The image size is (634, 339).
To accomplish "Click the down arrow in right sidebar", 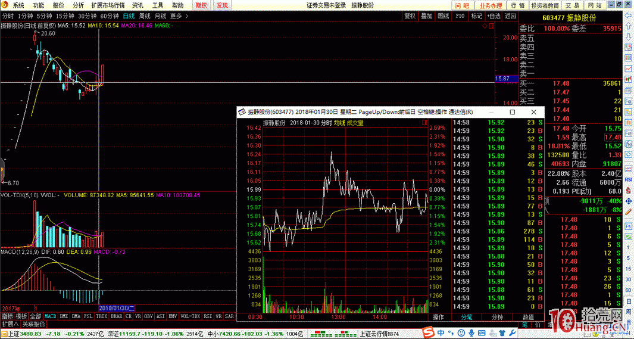I will coord(629,37).
